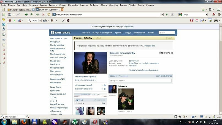The width and height of the screenshot is (222, 125).
Task: Open the address bar history dropdown arrow
Action: 162,15
